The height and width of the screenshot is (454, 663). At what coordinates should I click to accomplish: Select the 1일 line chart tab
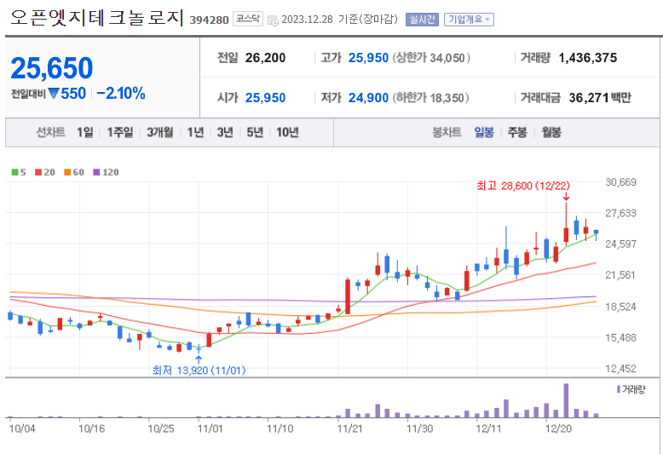pos(85,132)
